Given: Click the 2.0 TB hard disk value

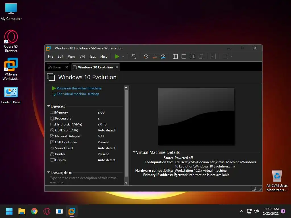Looking at the screenshot, I should [x=102, y=124].
